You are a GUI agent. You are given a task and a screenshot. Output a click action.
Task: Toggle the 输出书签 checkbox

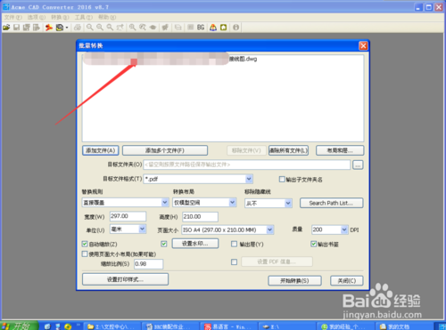pos(314,244)
